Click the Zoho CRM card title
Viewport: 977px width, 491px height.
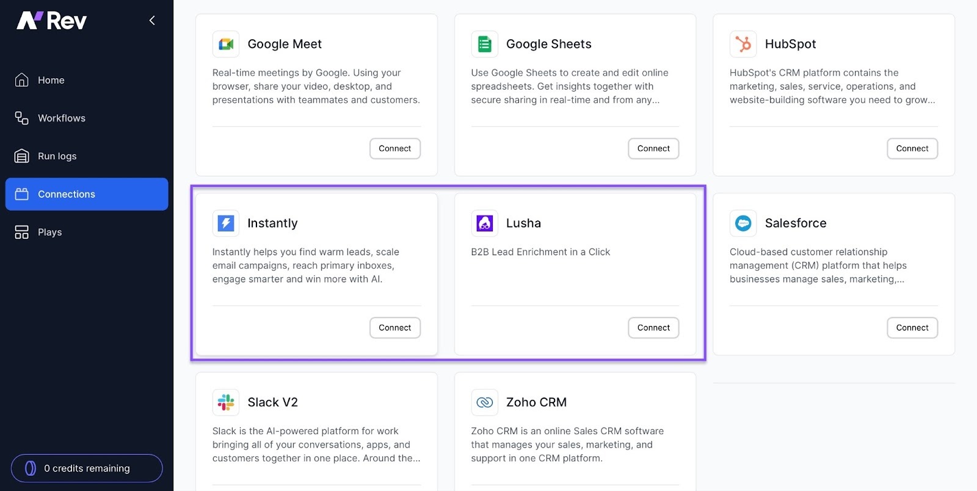(x=536, y=402)
